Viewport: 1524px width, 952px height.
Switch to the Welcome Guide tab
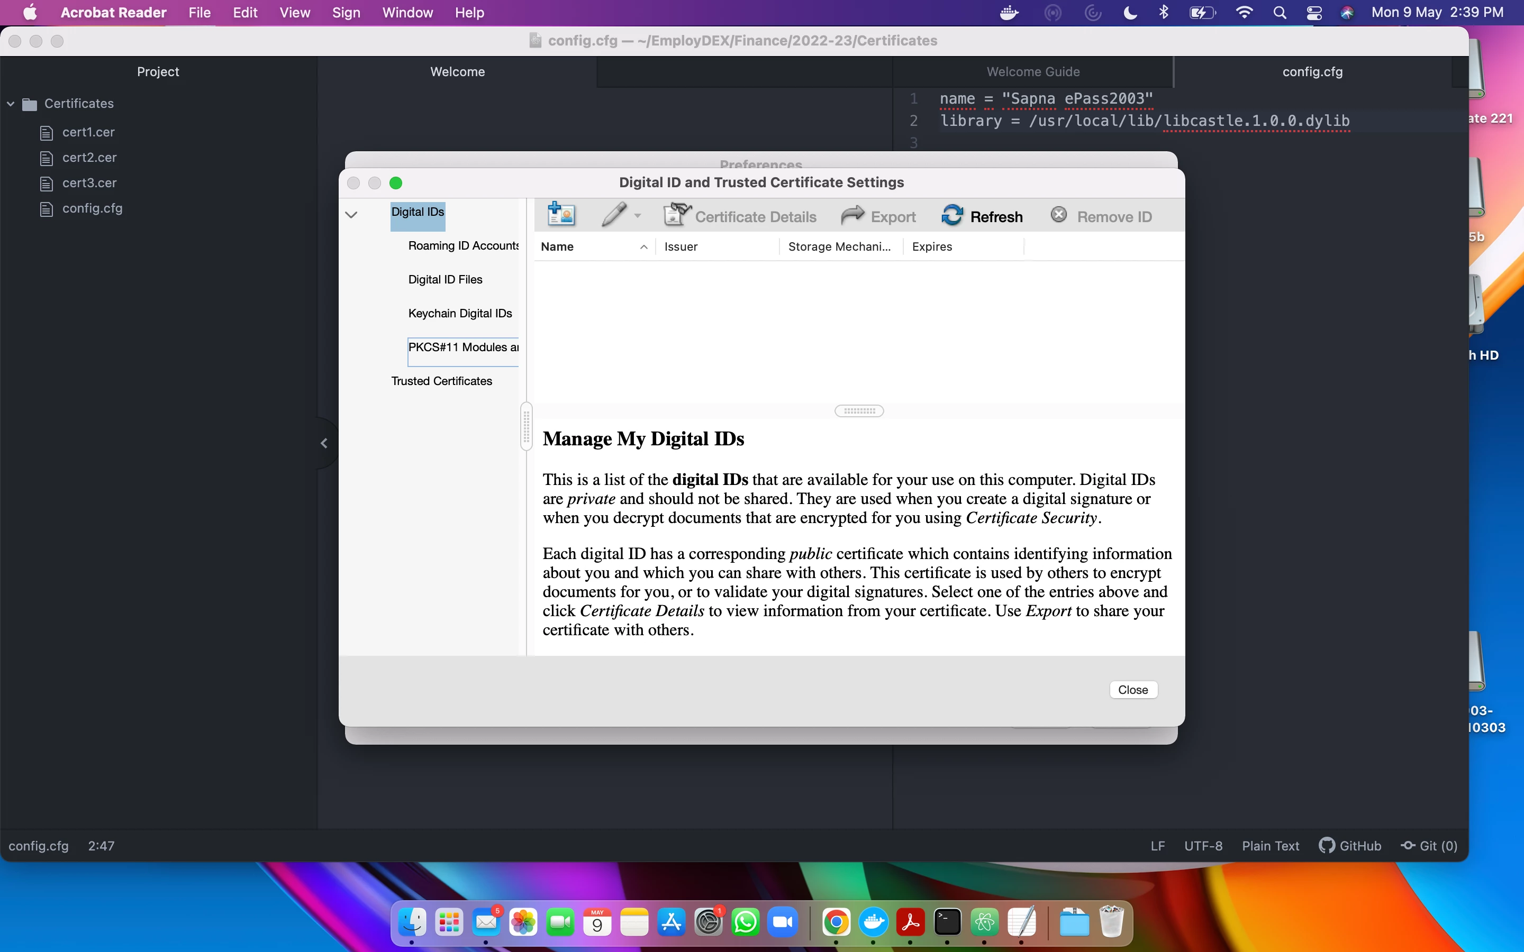(1032, 72)
